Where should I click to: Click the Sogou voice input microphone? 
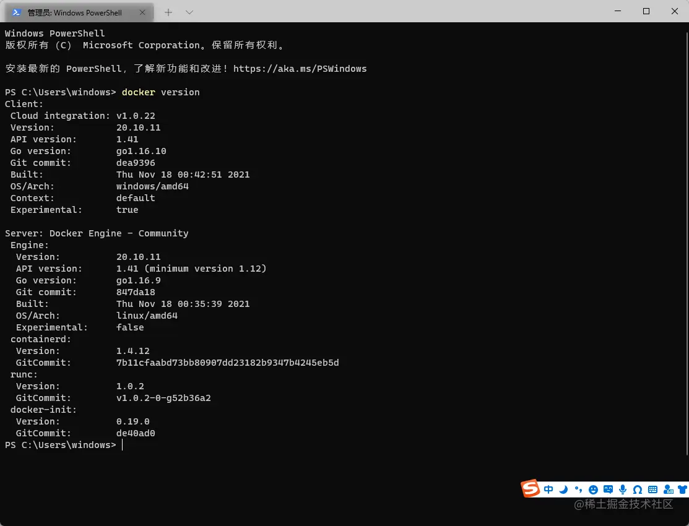click(x=623, y=489)
